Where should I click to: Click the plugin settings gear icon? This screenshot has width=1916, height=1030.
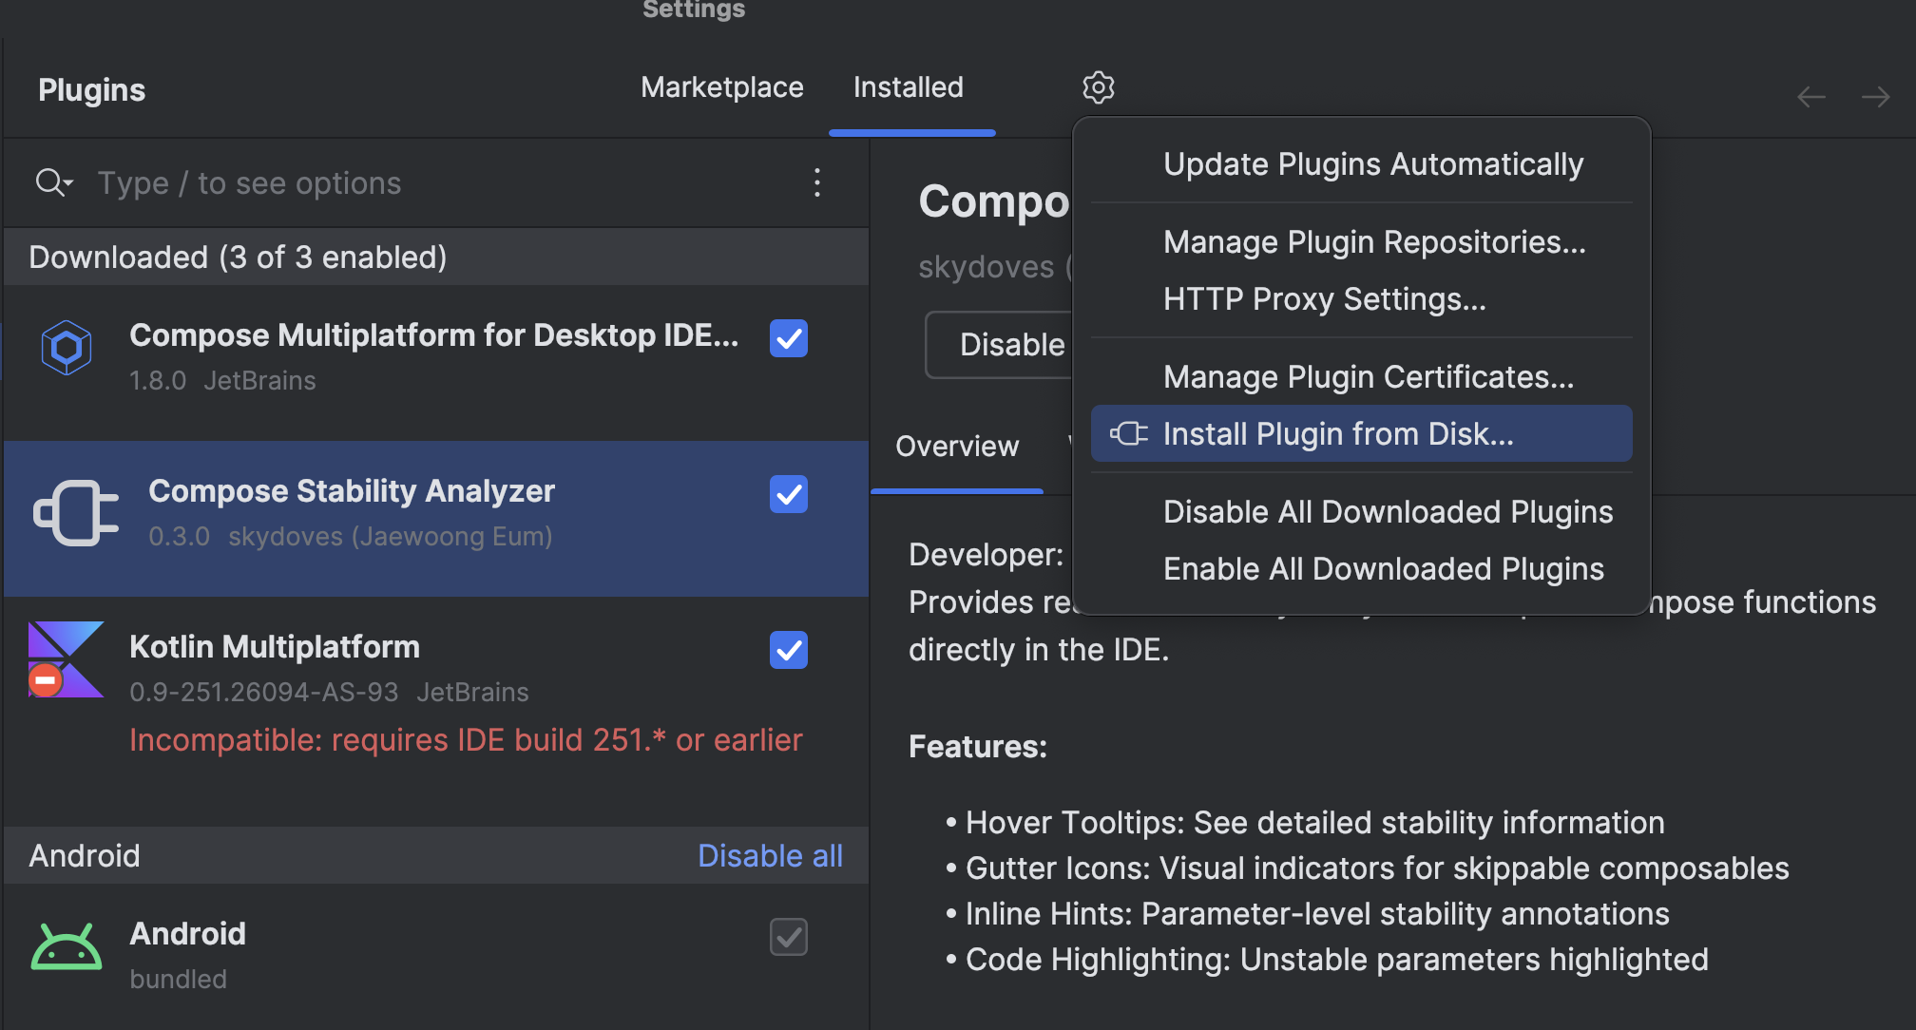[1098, 87]
